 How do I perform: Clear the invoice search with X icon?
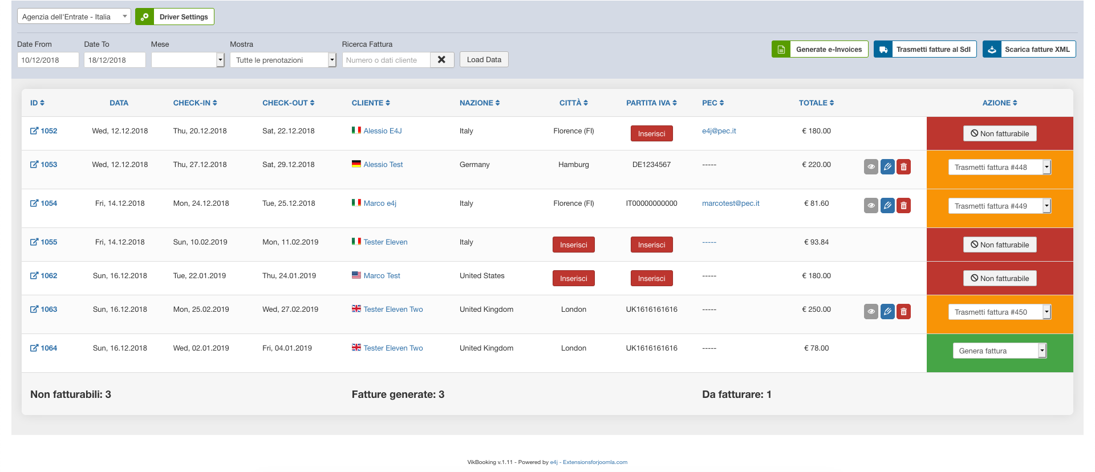pyautogui.click(x=441, y=60)
